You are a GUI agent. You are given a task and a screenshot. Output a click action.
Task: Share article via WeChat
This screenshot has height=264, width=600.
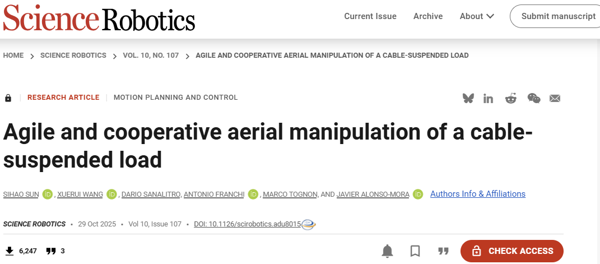[x=533, y=98]
